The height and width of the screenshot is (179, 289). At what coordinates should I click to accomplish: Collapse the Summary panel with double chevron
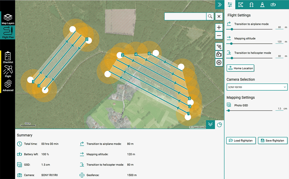click(210, 124)
